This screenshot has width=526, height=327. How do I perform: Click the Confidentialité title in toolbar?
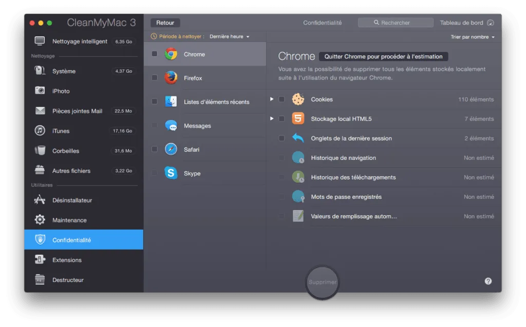323,23
